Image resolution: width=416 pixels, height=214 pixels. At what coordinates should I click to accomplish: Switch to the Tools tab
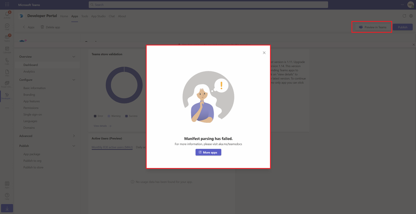coord(85,16)
